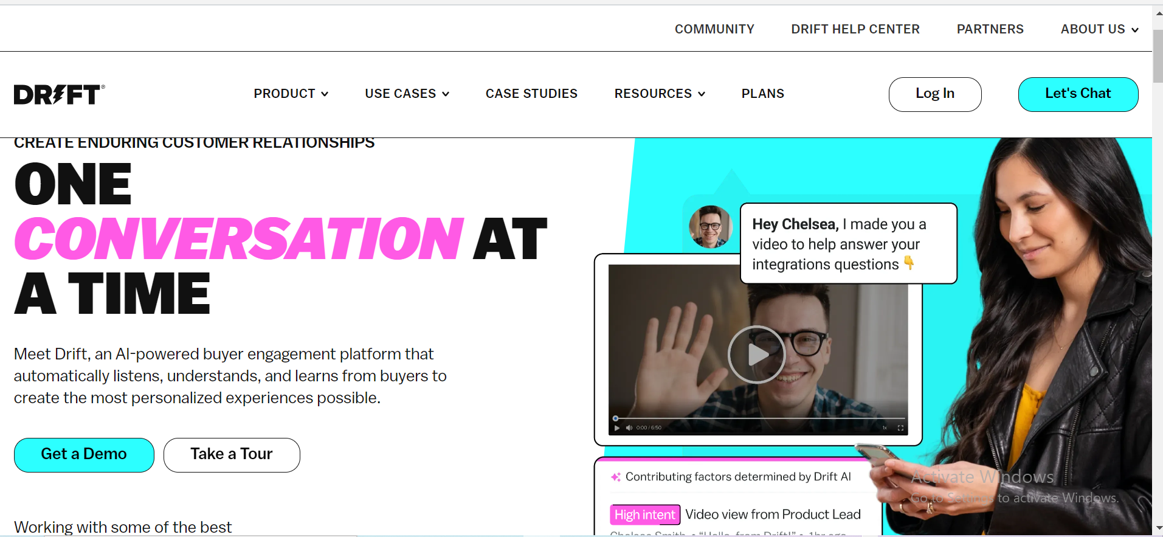Click the Log In button
This screenshot has width=1163, height=537.
pyautogui.click(x=935, y=94)
